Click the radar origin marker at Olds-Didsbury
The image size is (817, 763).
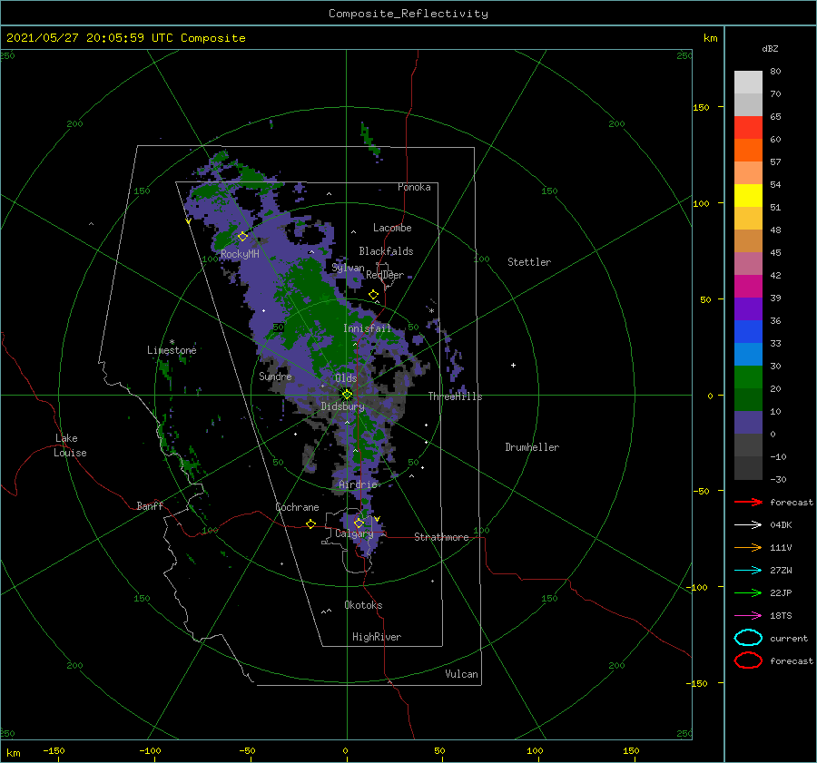click(x=347, y=395)
